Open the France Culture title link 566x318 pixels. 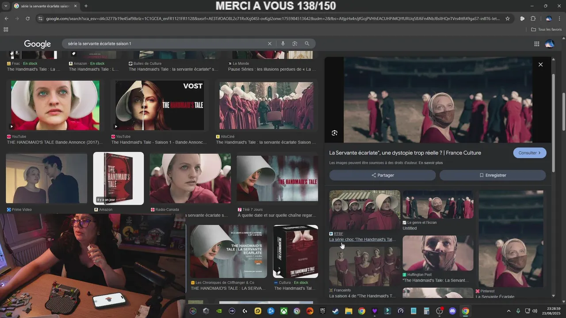[x=405, y=153]
